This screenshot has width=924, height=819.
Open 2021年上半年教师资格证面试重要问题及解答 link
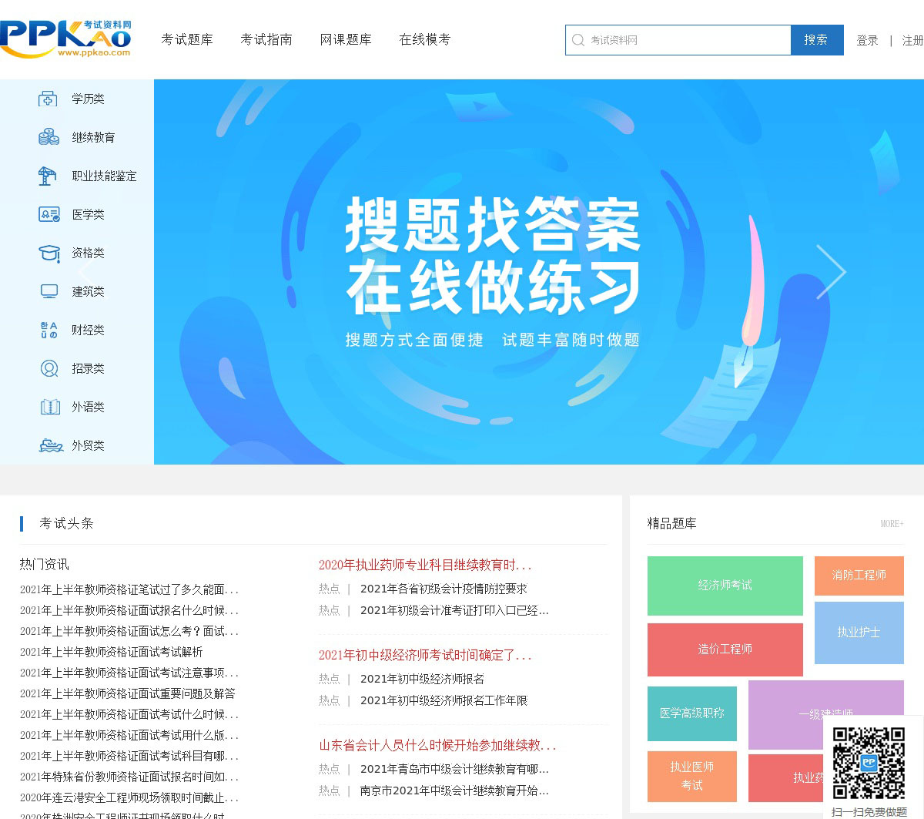pos(128,693)
